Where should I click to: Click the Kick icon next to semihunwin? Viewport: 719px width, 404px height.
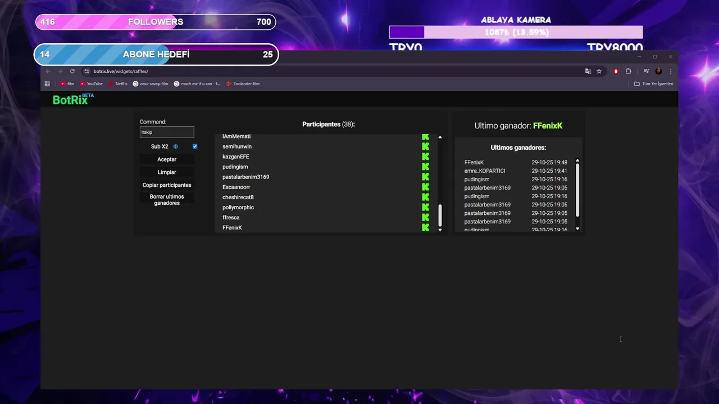pyautogui.click(x=426, y=146)
